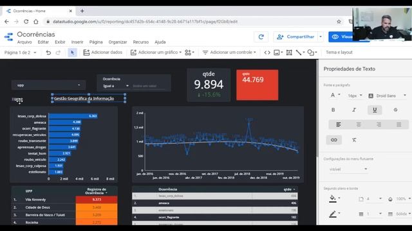Justify the text
Screen dimensions: 412x231
coord(399,124)
